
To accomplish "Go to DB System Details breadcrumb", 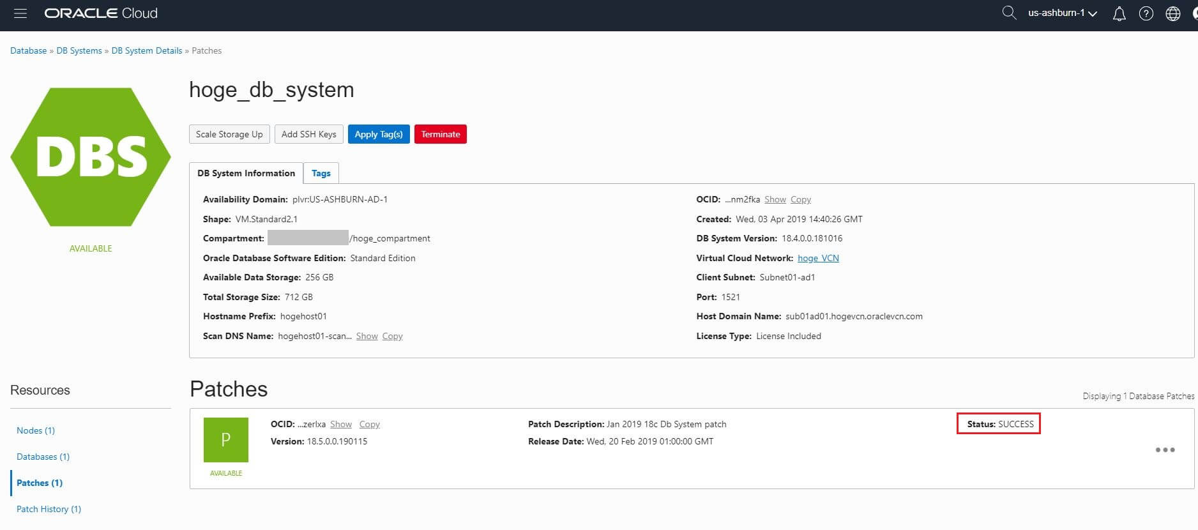I will coord(147,50).
